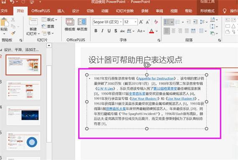The width and height of the screenshot is (238, 160).
Task: Select slide 3 thumbnail
Action: click(23, 90)
